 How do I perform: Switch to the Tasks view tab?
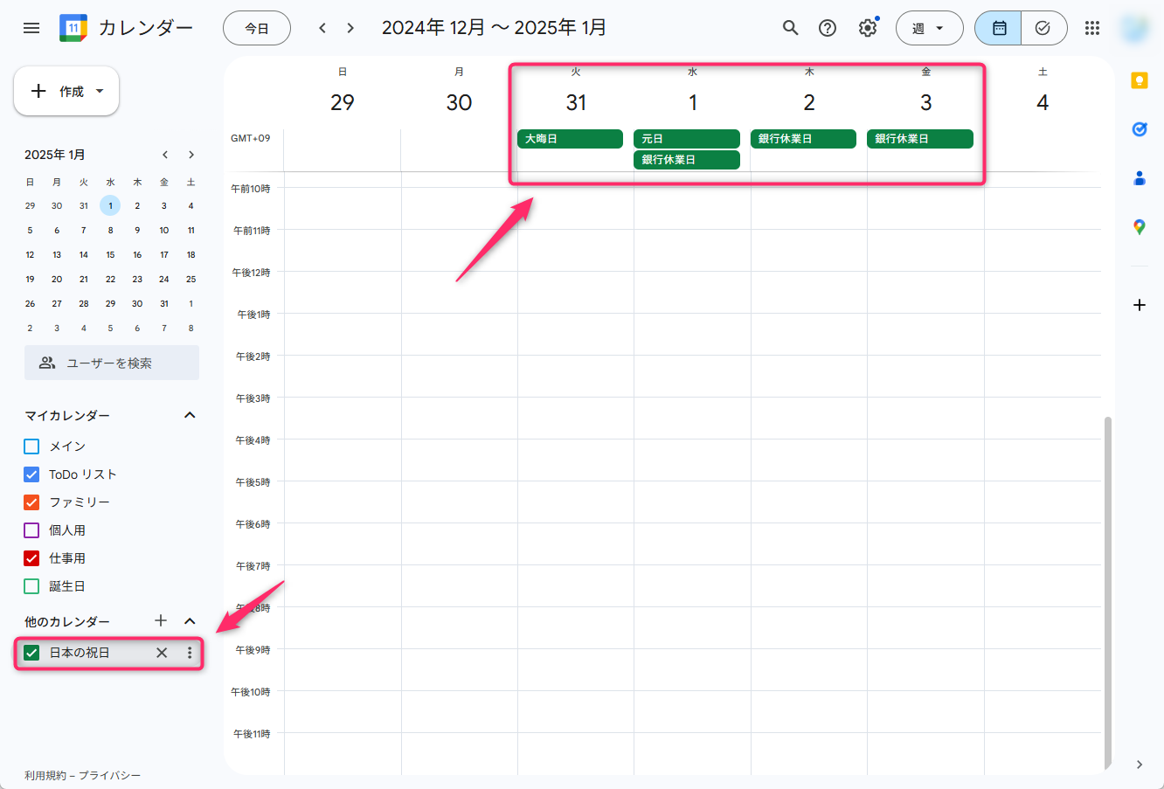(1043, 27)
